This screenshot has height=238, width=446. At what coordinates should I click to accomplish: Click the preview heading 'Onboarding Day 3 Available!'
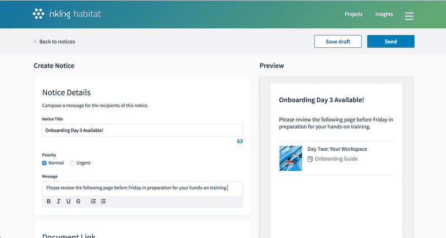tap(322, 100)
